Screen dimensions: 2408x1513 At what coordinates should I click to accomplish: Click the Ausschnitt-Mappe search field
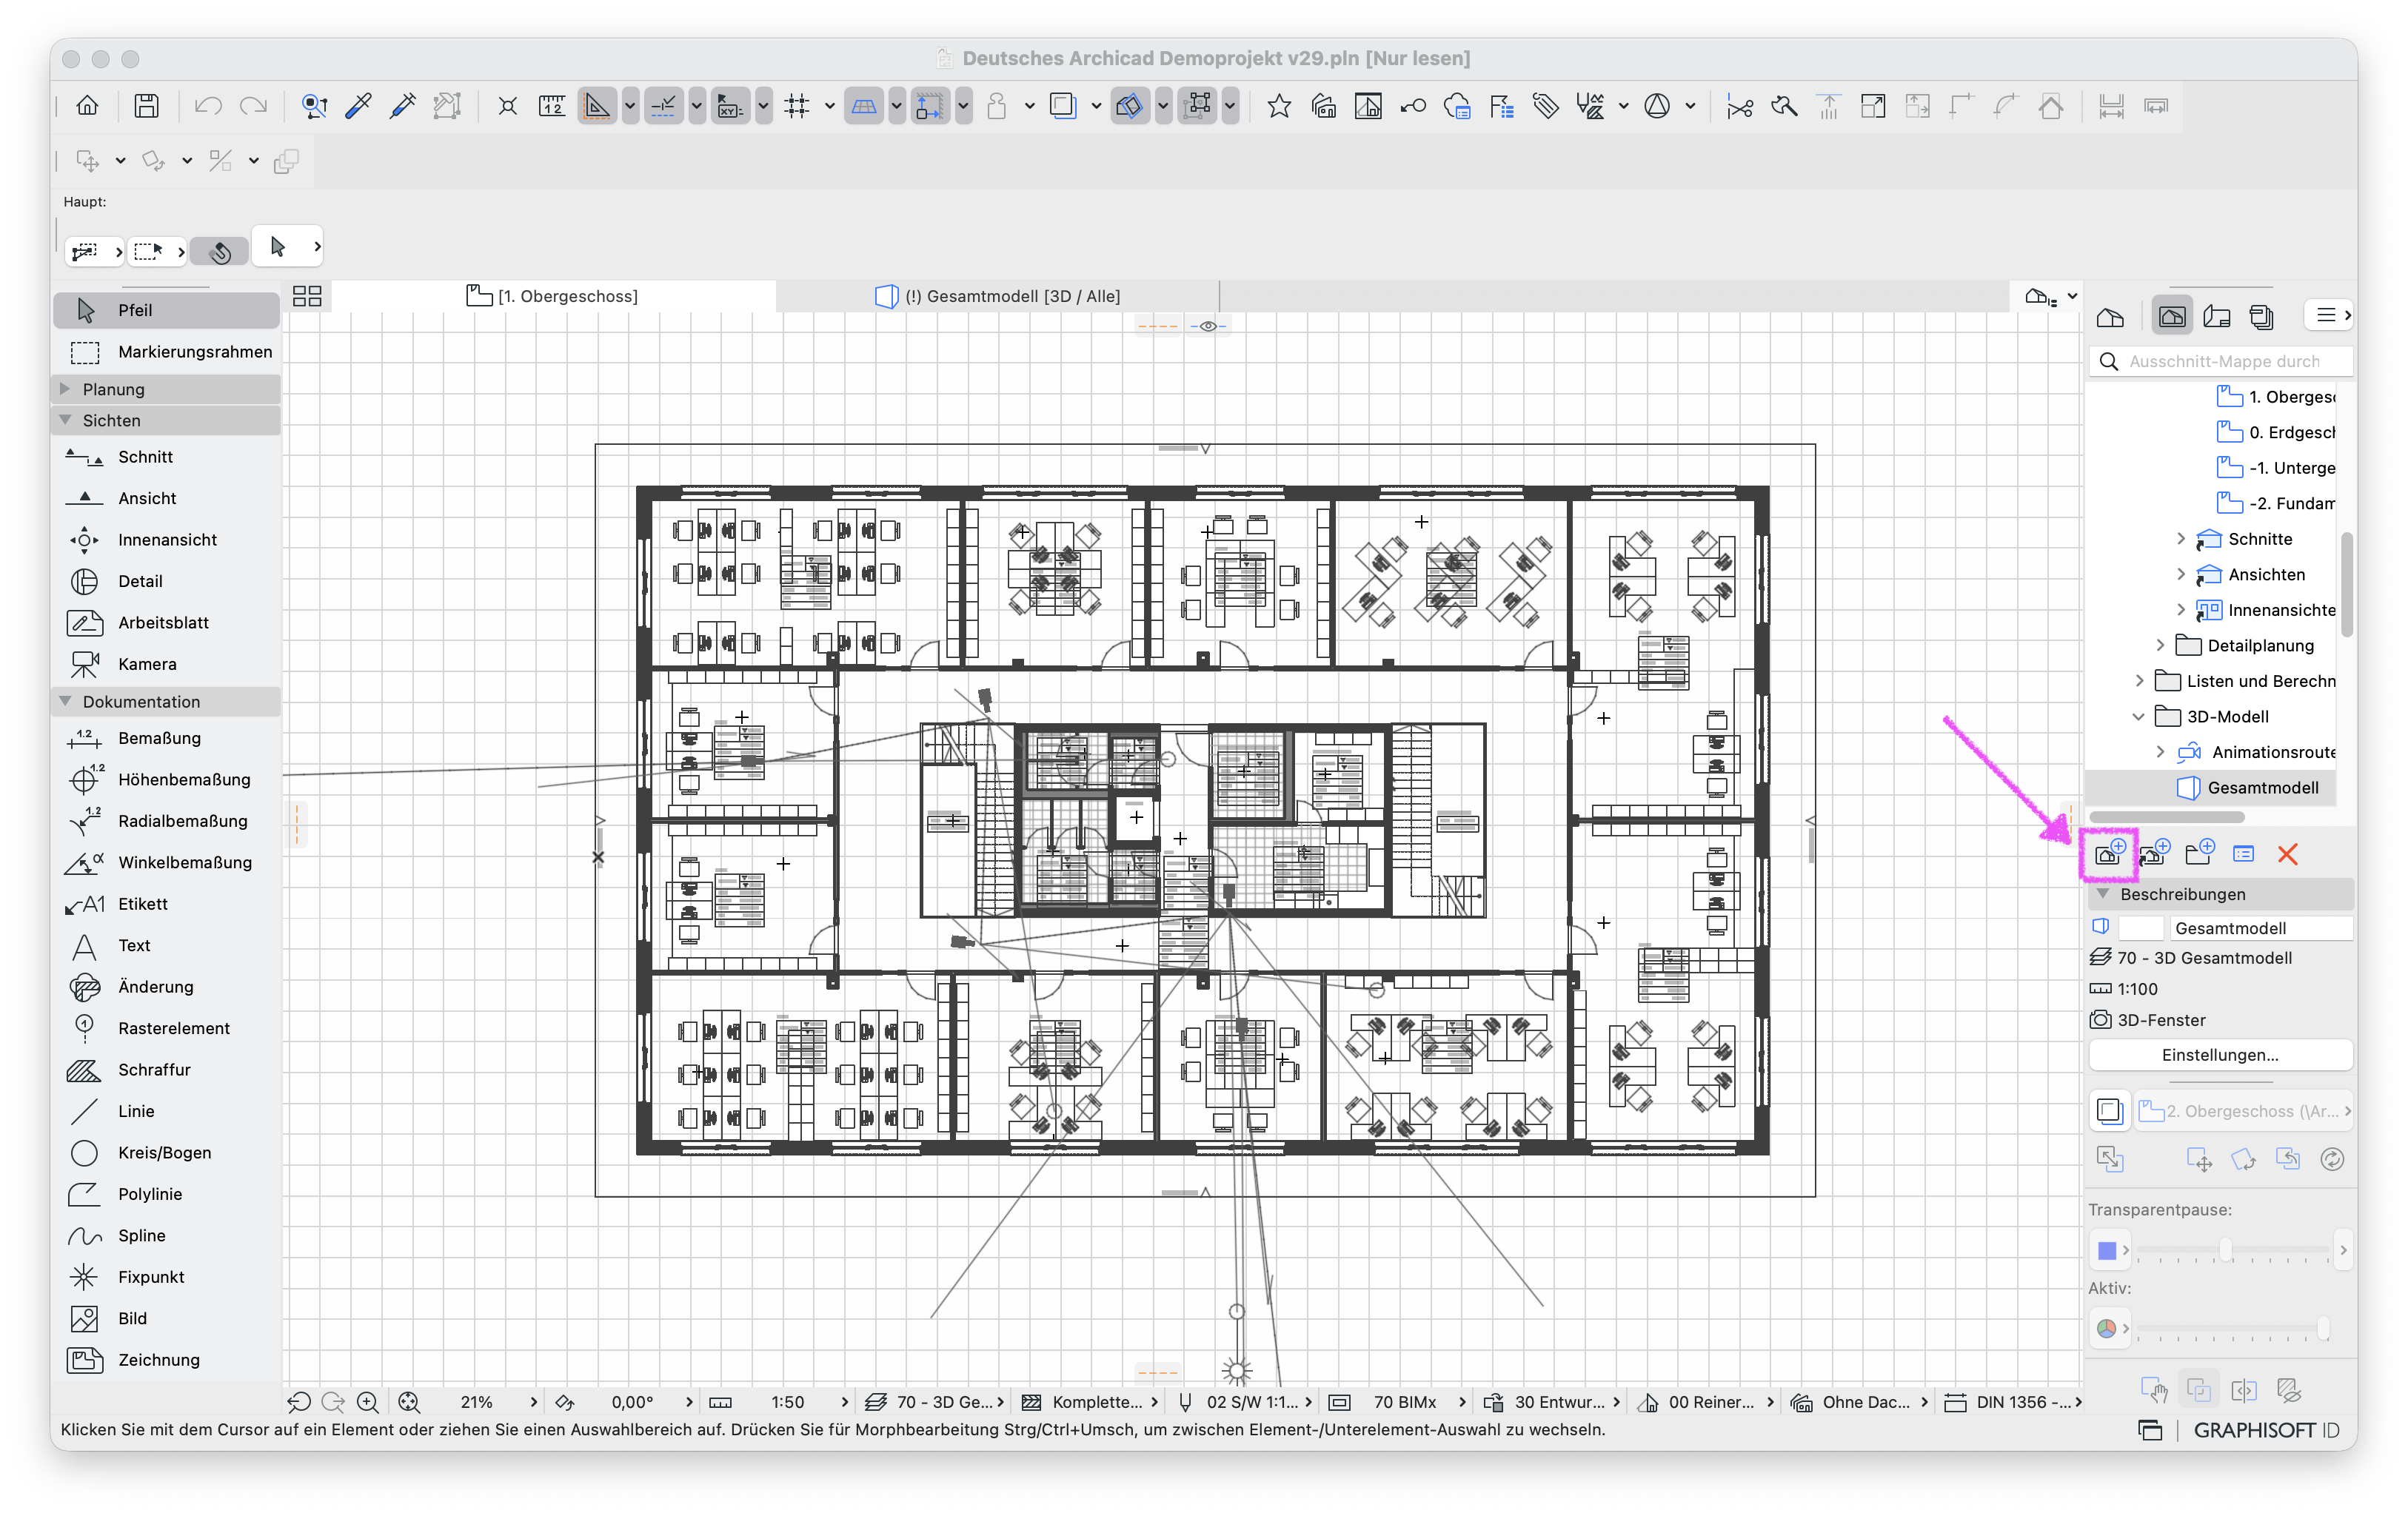2220,360
